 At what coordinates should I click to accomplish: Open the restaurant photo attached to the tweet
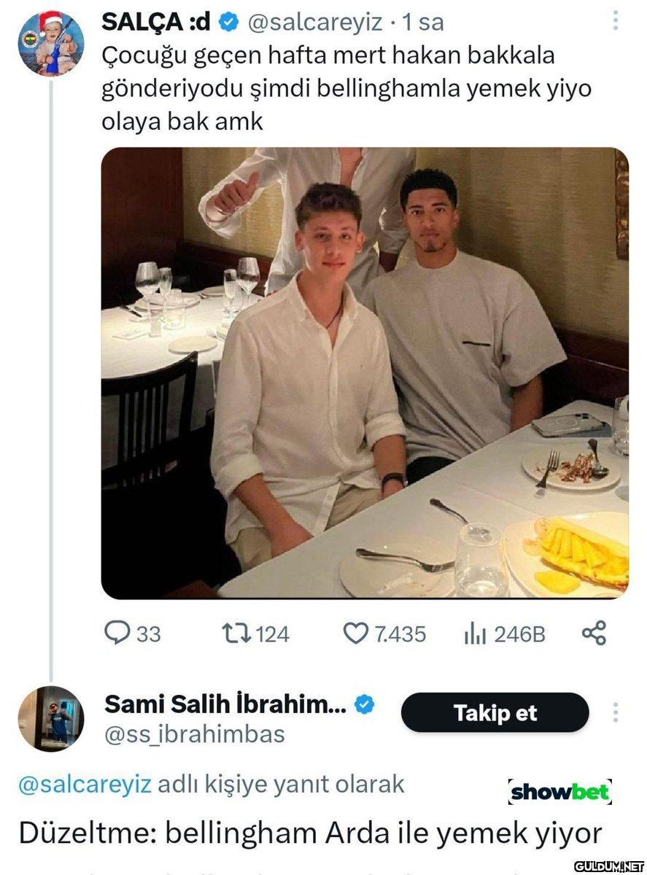click(x=364, y=373)
